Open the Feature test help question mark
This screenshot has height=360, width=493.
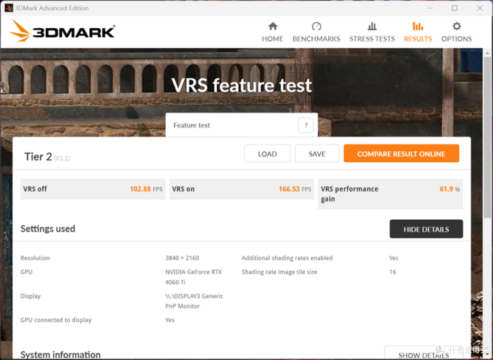point(305,125)
